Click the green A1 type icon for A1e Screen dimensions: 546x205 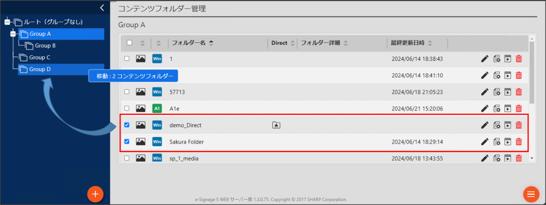(x=157, y=108)
